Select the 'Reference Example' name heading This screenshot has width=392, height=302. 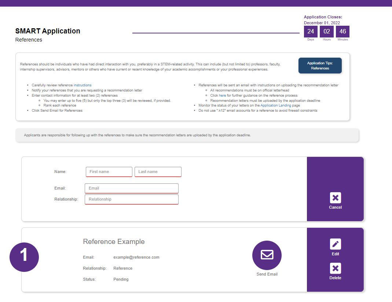[114, 242]
